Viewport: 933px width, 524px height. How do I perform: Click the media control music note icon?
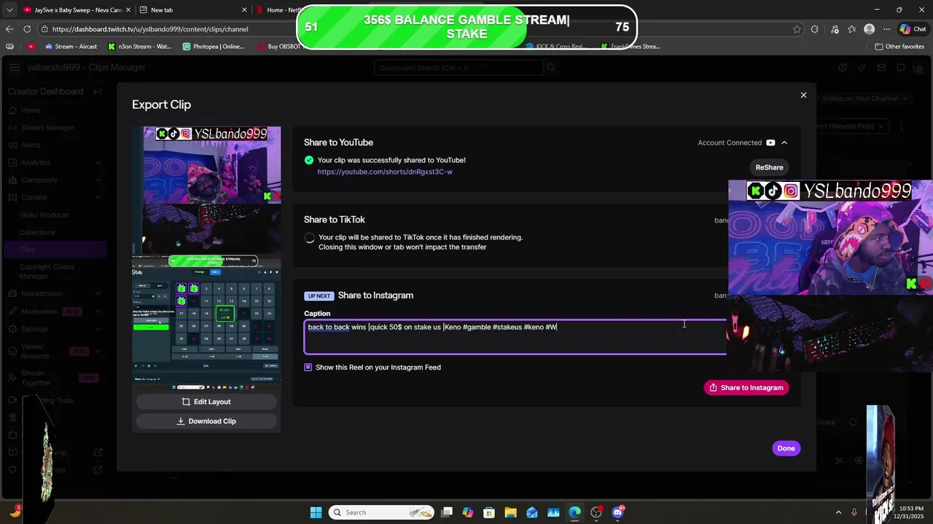pyautogui.click(x=833, y=29)
